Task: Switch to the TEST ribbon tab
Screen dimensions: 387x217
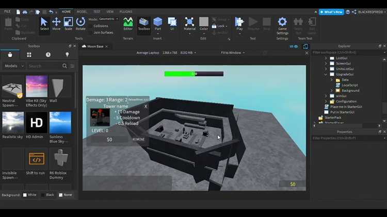Action: (x=97, y=11)
